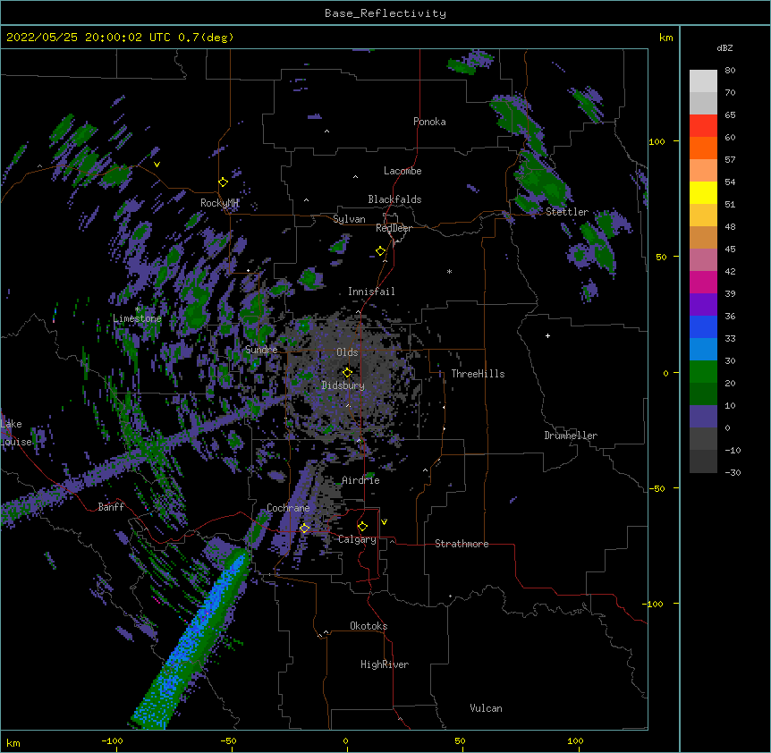Click the dBZ legend heading
Image resolution: width=771 pixels, height=753 pixels.
724,48
